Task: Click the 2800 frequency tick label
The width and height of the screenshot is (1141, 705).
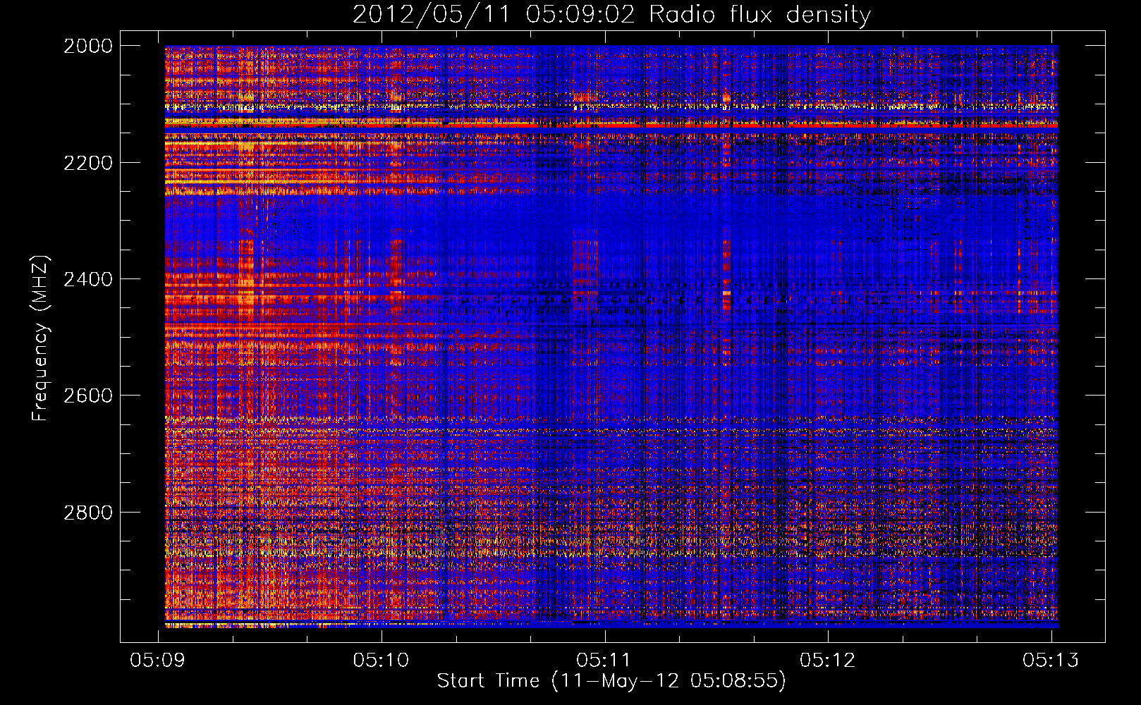Action: point(88,513)
